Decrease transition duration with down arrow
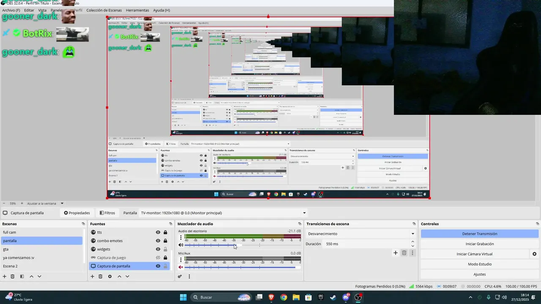Image resolution: width=541 pixels, height=304 pixels. (x=413, y=246)
